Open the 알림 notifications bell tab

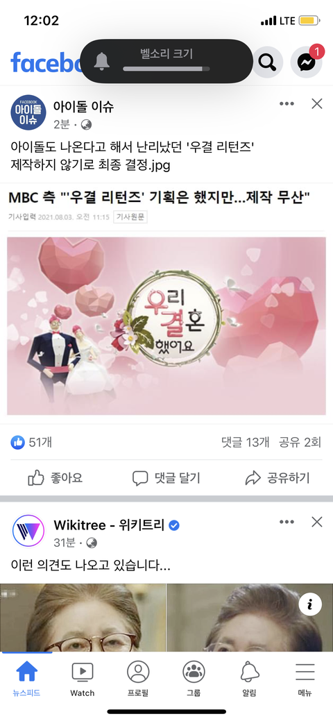pos(250,679)
